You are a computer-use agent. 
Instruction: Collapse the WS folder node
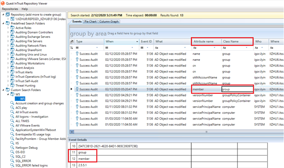(8, 94)
